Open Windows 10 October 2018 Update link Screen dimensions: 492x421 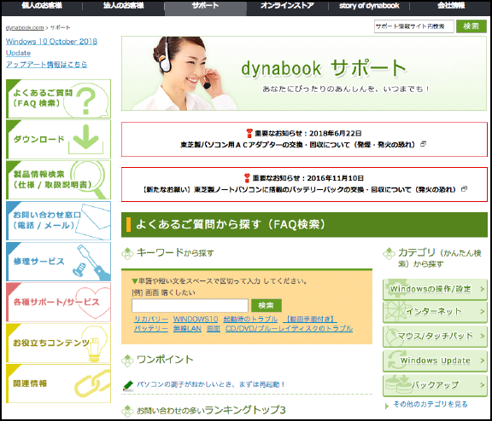[51, 47]
